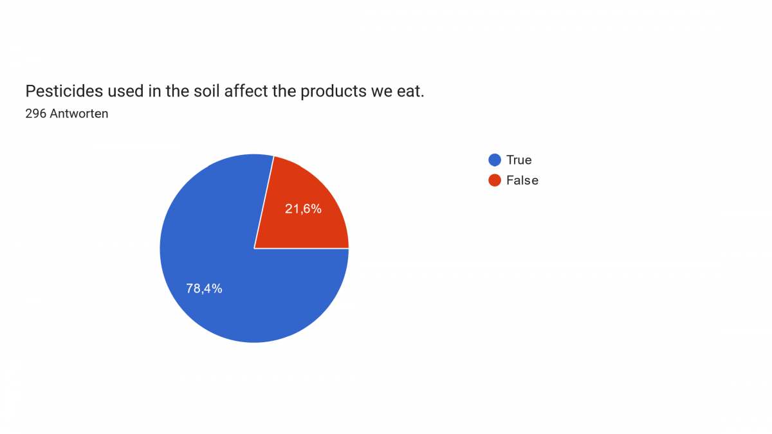The width and height of the screenshot is (772, 434).
Task: Click the pie chart center point
Action: click(254, 248)
